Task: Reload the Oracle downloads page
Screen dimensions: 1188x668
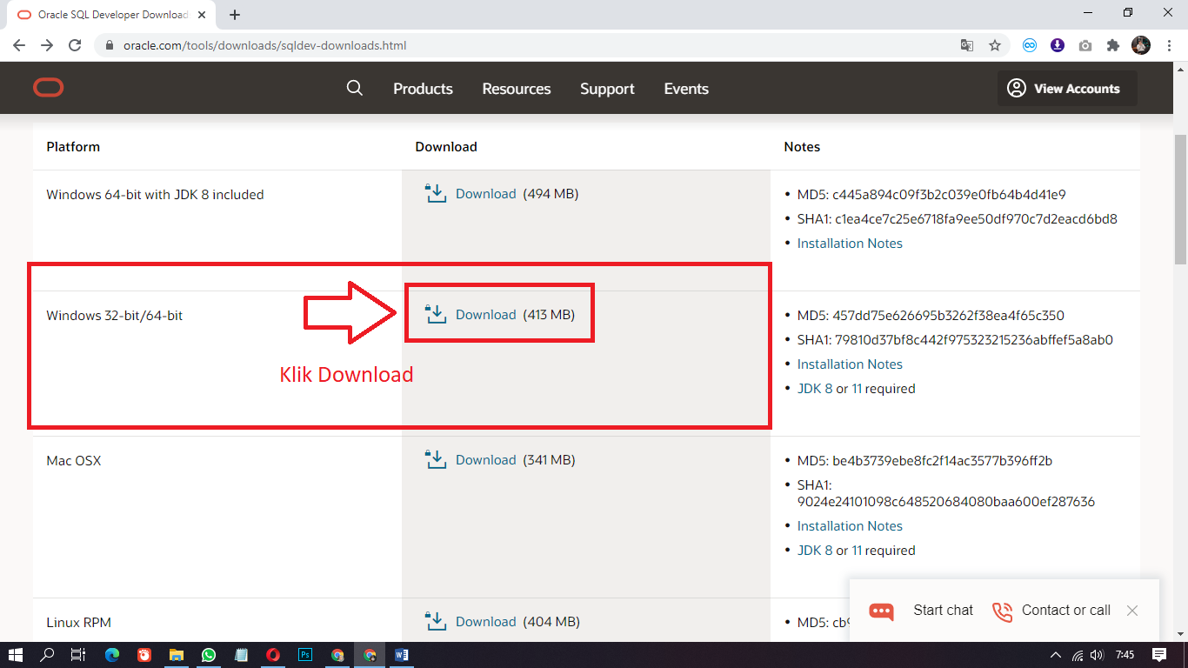Action: click(x=75, y=45)
